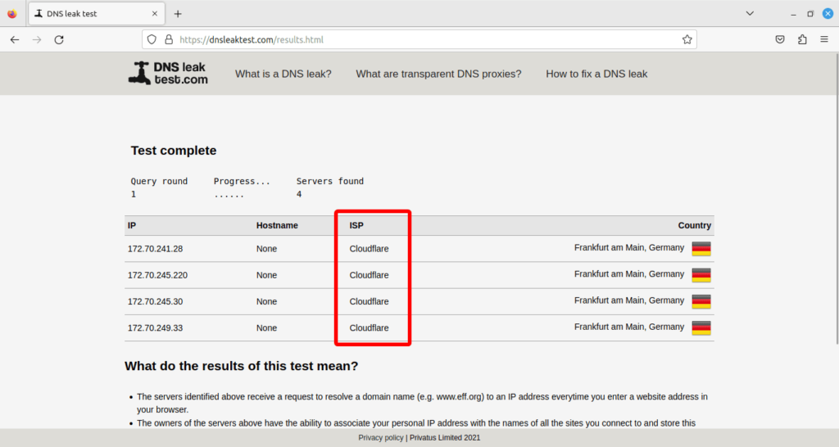This screenshot has height=447, width=839.
Task: Click the German flag in the 172.70.249.33 row
Action: [x=701, y=327]
